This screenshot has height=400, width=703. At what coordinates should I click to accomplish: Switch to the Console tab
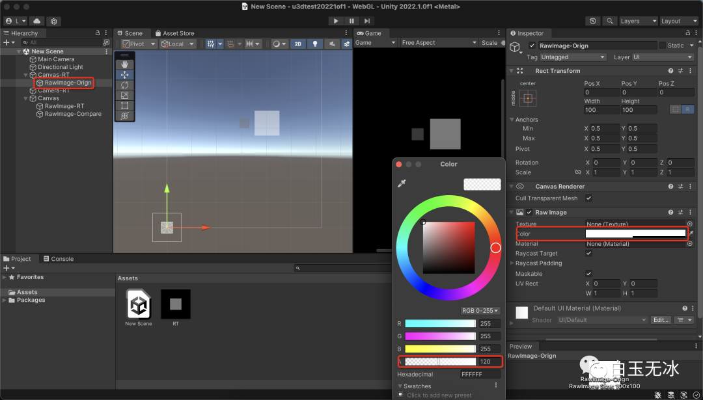pyautogui.click(x=59, y=259)
